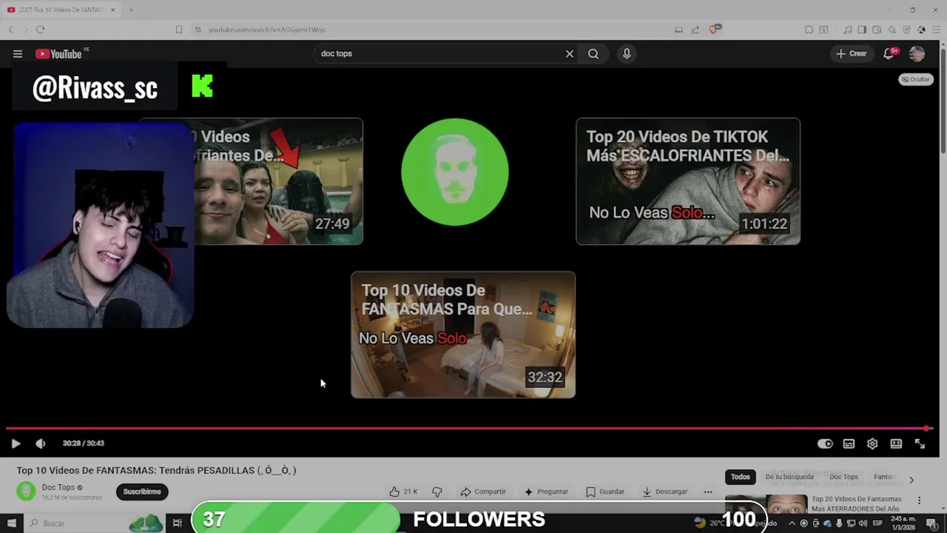Open the VPN shield icon

coord(906,30)
